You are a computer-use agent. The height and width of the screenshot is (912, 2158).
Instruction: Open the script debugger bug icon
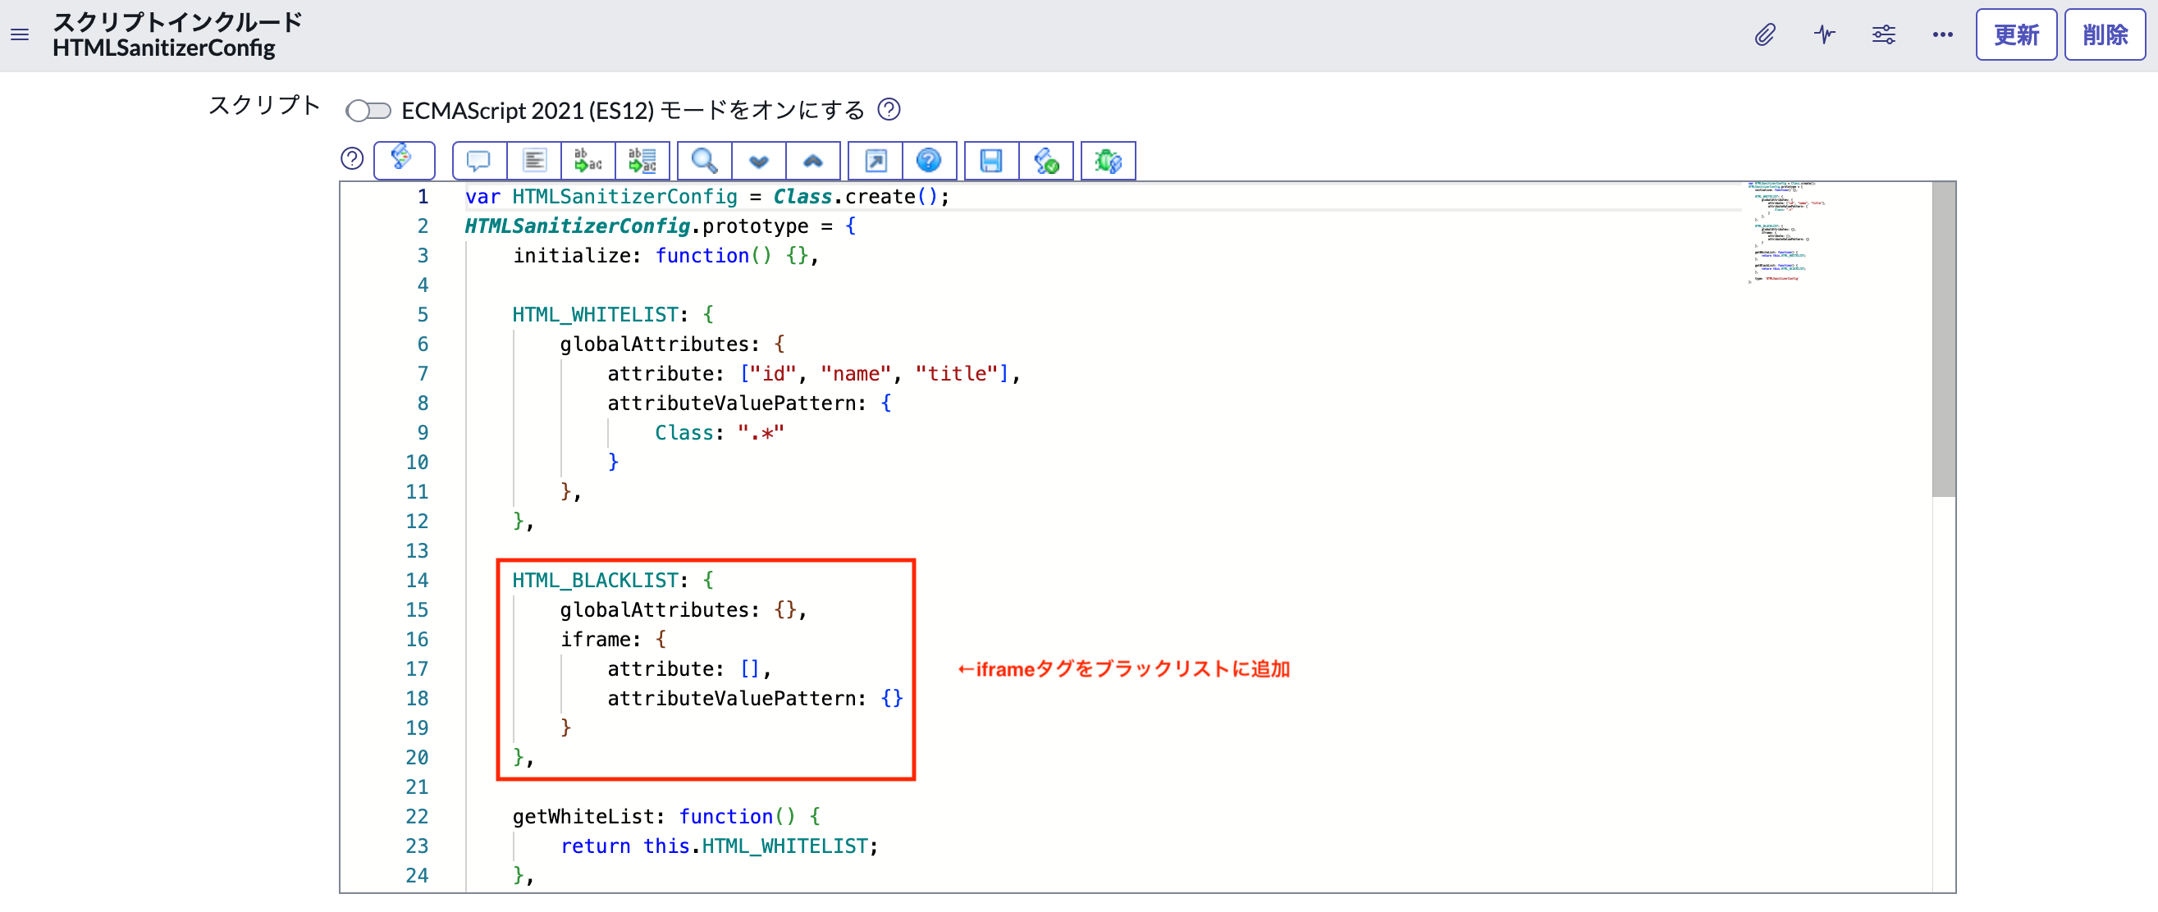[x=1107, y=160]
